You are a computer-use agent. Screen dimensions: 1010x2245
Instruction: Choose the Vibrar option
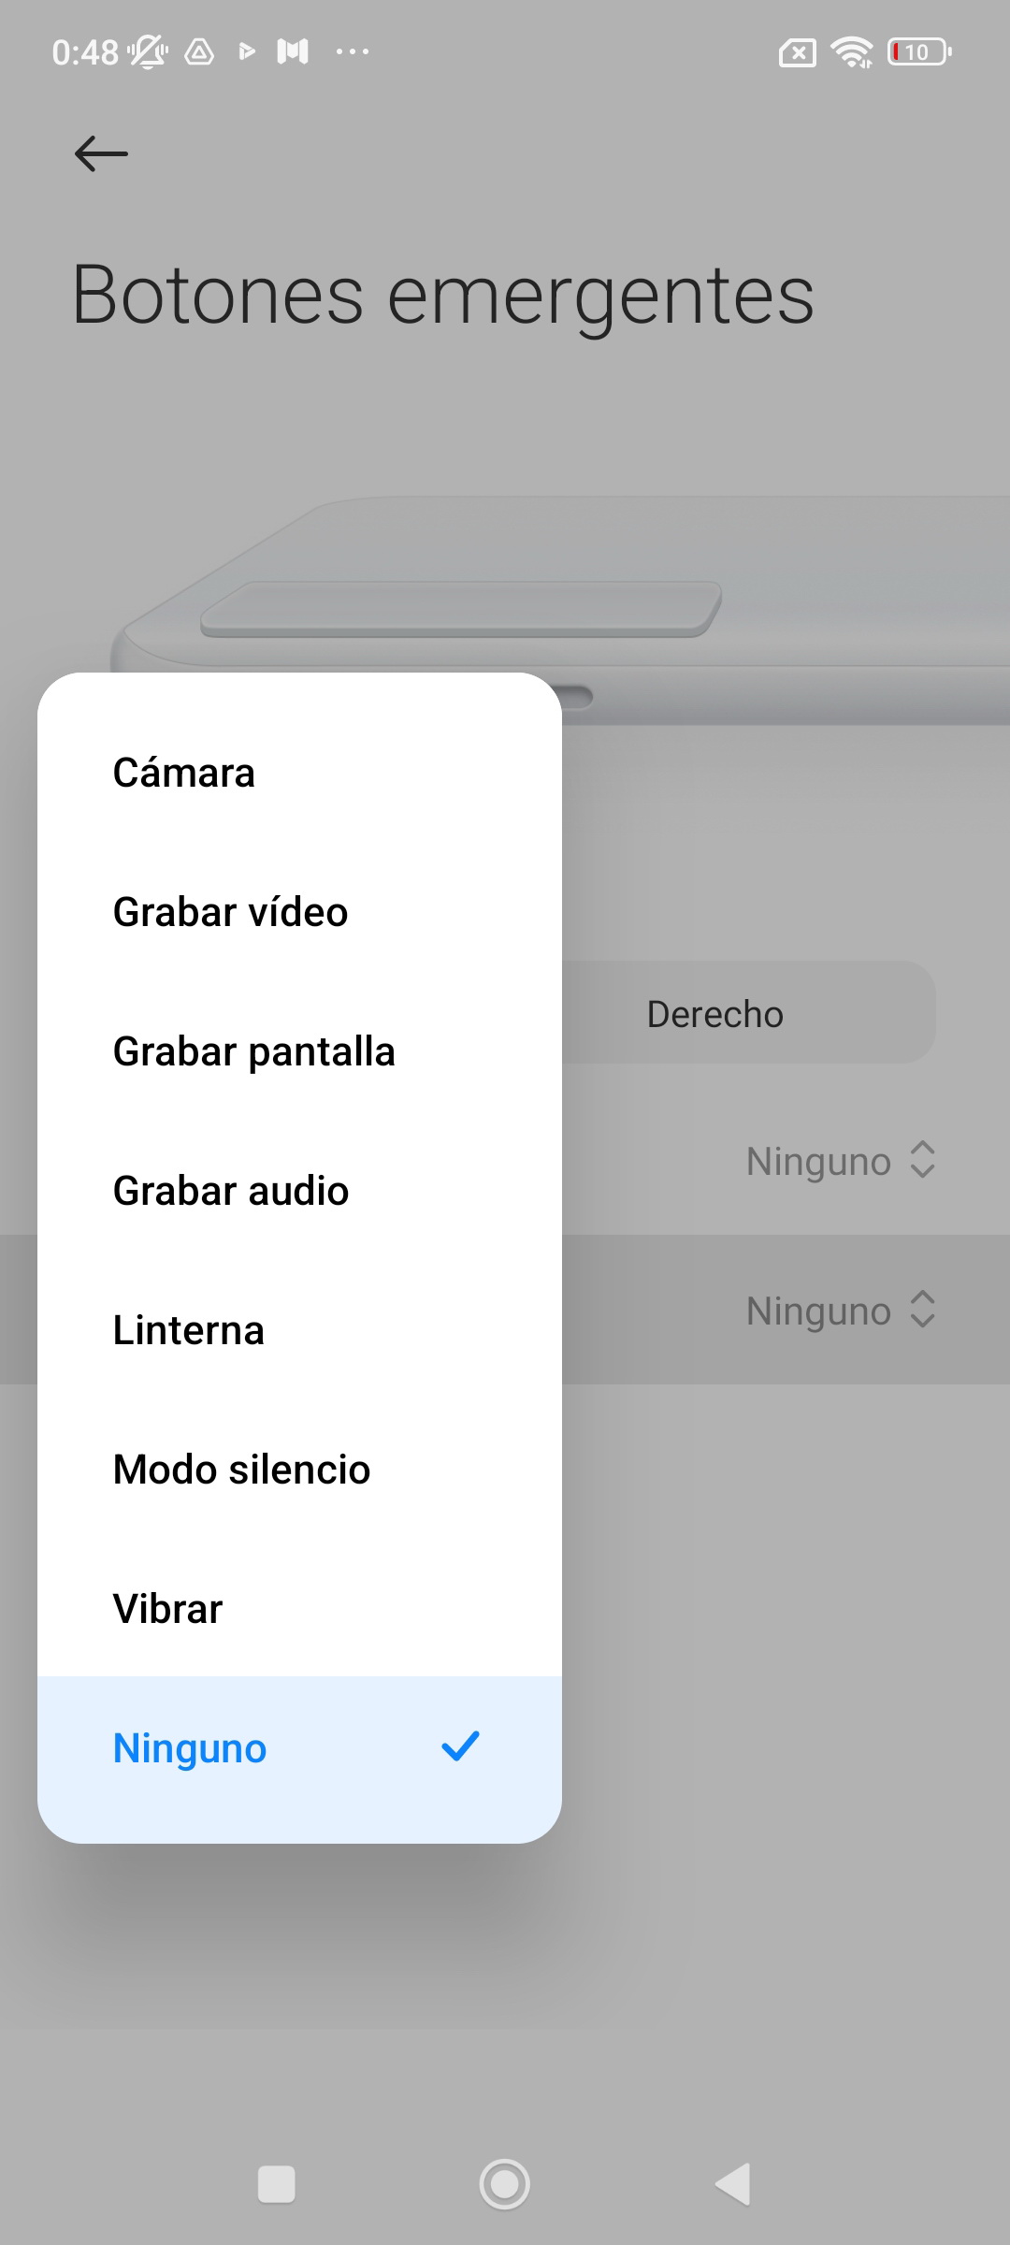point(299,1609)
